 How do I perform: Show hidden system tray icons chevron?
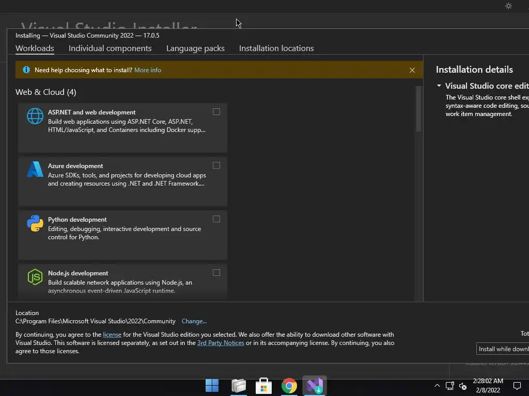[437, 386]
